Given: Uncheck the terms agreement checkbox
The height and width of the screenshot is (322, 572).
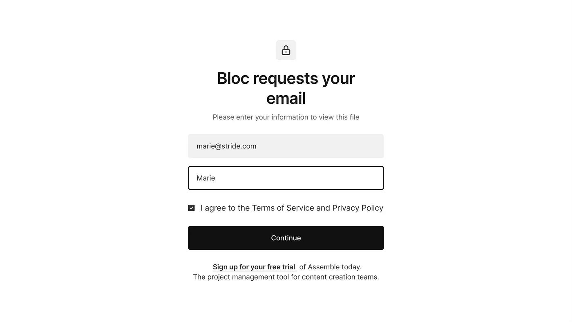Looking at the screenshot, I should pos(191,208).
